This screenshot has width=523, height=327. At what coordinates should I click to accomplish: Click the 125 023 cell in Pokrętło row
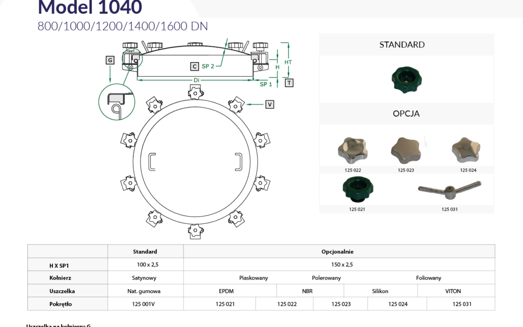click(341, 304)
